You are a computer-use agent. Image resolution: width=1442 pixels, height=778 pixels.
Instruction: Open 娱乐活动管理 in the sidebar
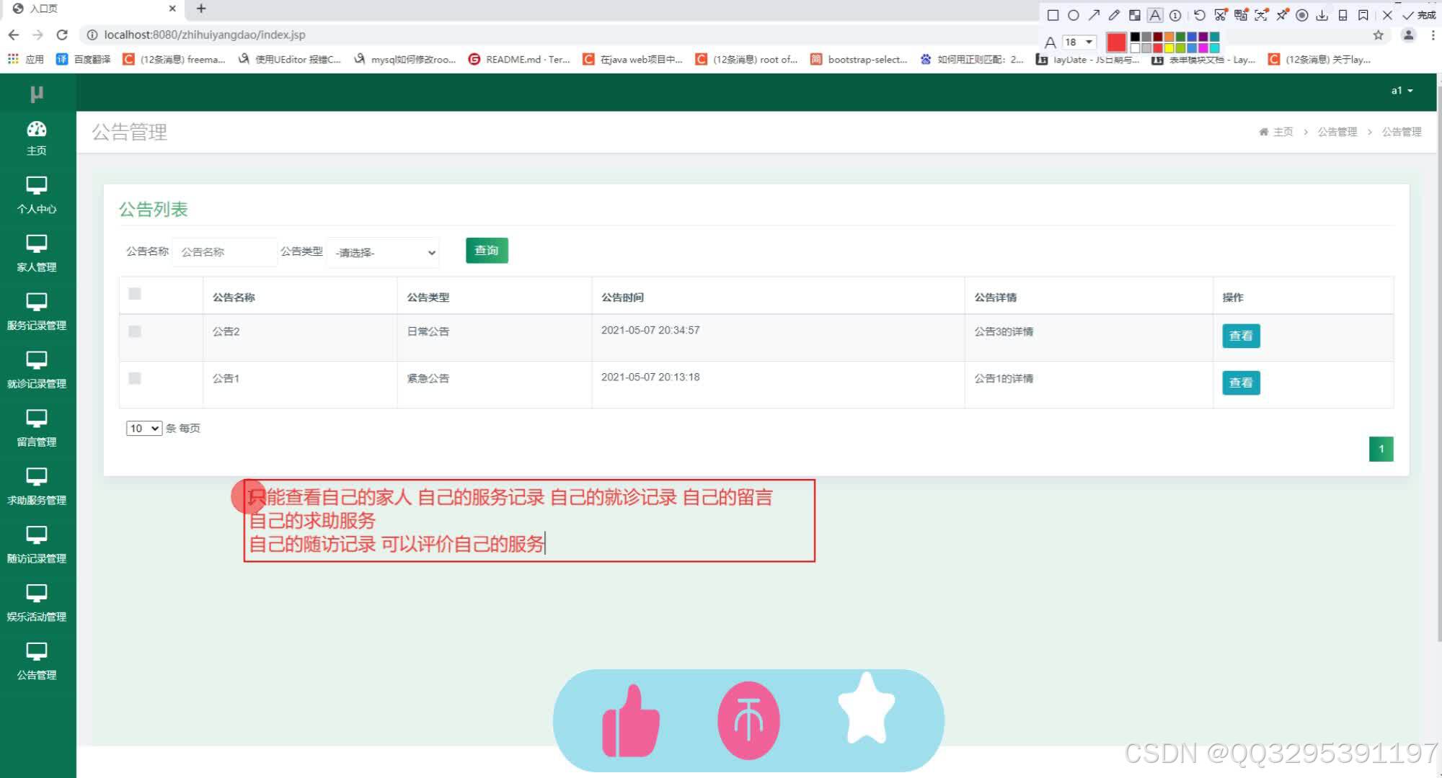click(x=37, y=604)
